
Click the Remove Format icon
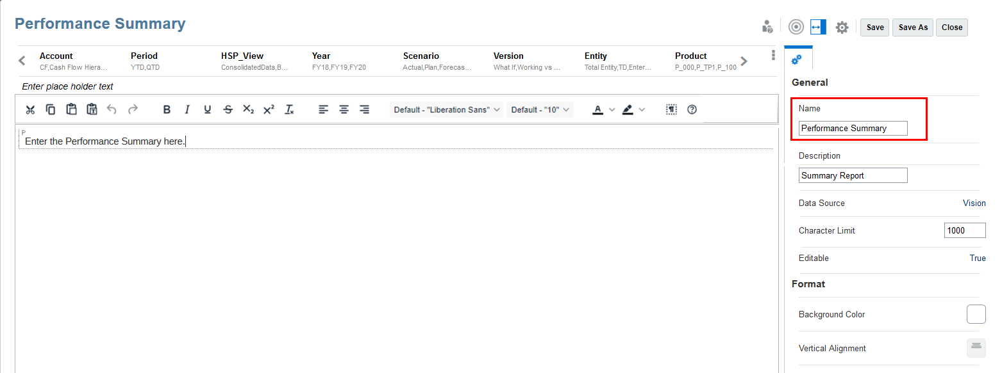coord(289,109)
